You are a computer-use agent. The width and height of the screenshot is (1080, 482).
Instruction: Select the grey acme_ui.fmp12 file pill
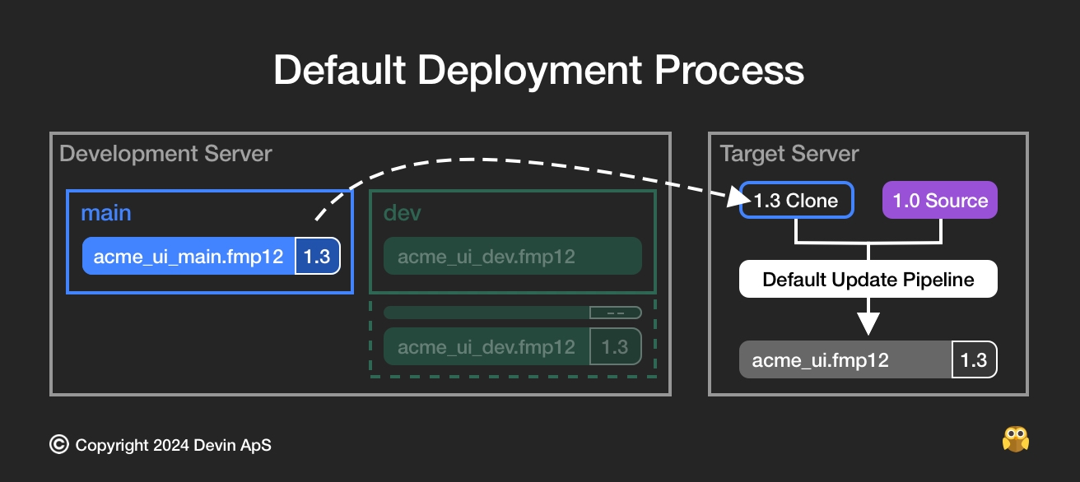click(x=845, y=360)
